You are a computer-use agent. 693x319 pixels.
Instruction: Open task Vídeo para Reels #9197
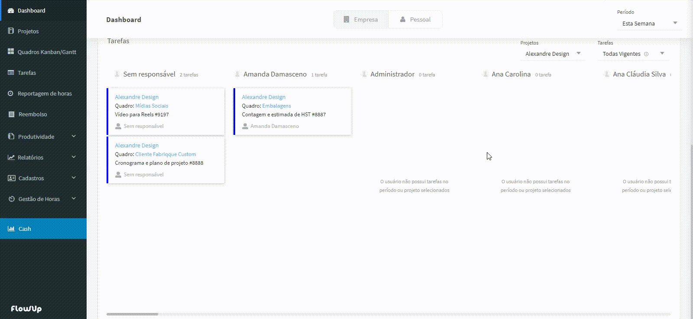pos(142,115)
